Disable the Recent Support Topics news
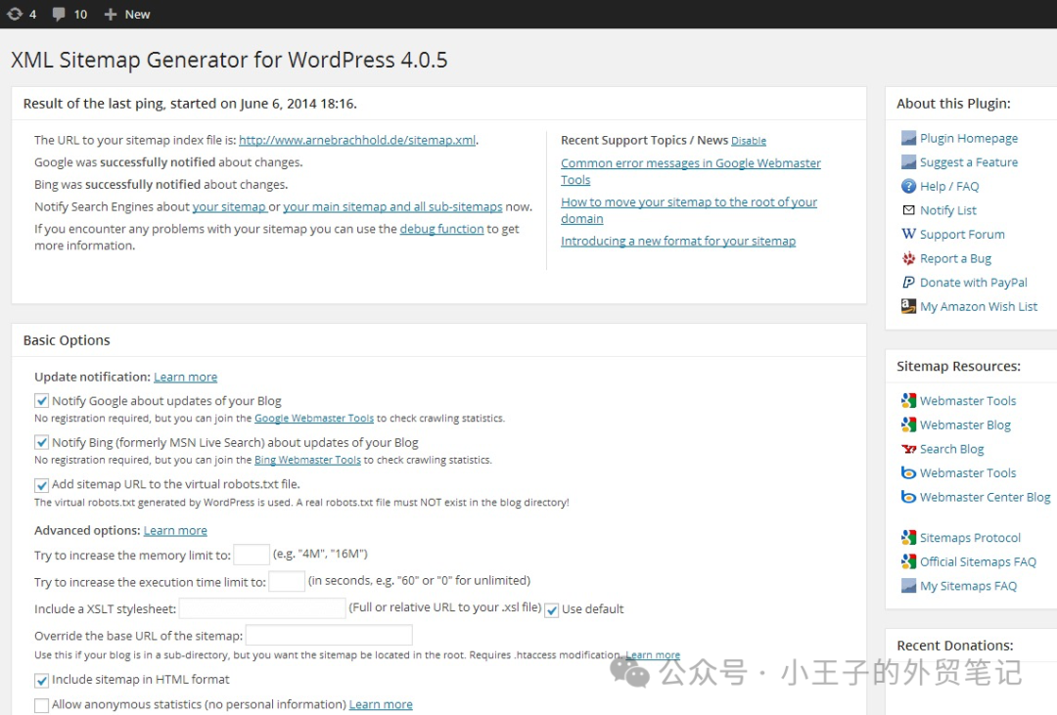 tap(748, 141)
